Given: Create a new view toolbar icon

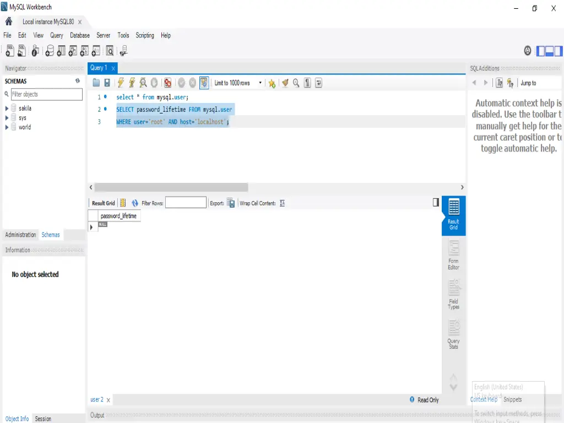Looking at the screenshot, I should coord(73,51).
